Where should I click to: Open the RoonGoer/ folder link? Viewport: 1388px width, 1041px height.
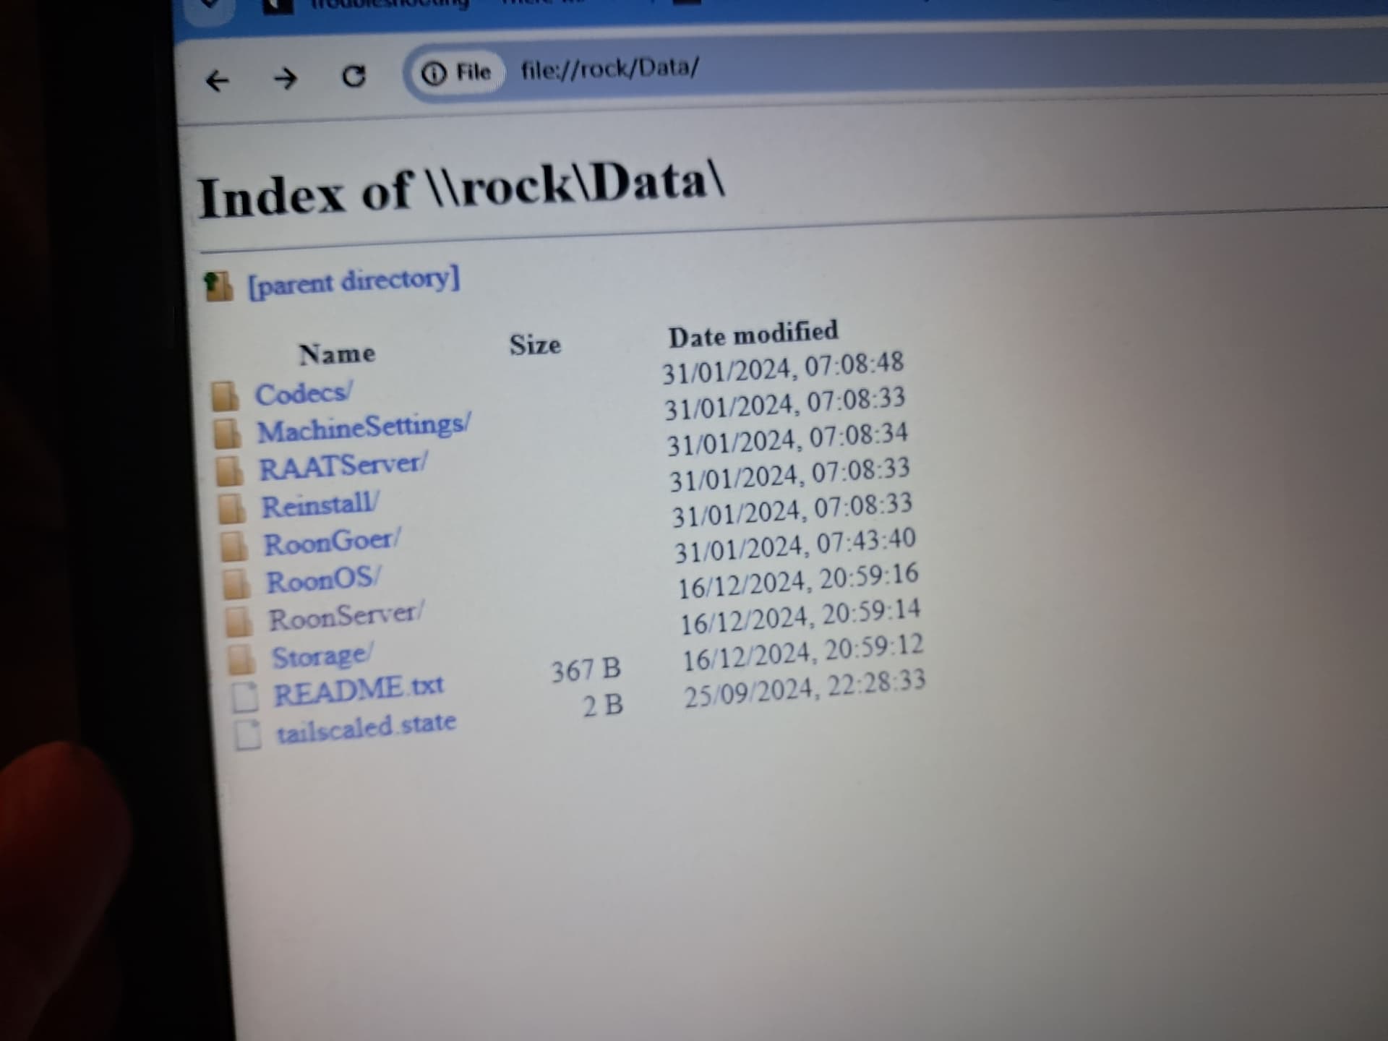pyautogui.click(x=332, y=542)
